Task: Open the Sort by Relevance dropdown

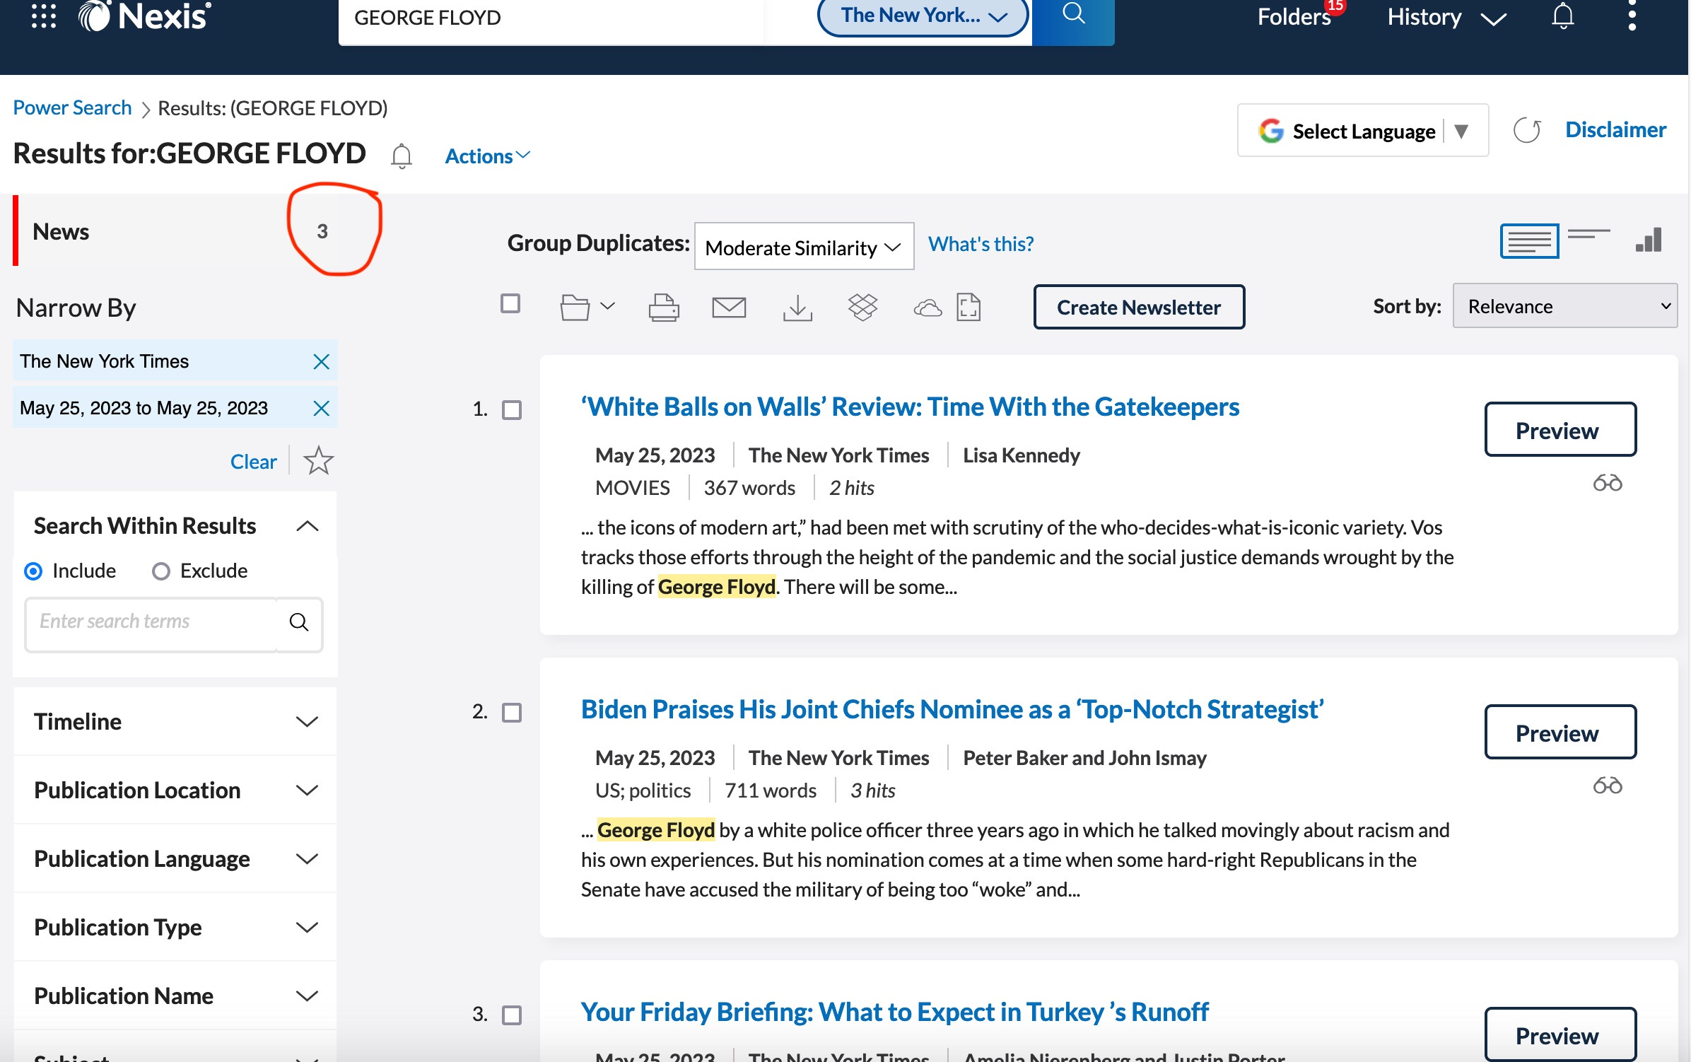Action: [1564, 306]
